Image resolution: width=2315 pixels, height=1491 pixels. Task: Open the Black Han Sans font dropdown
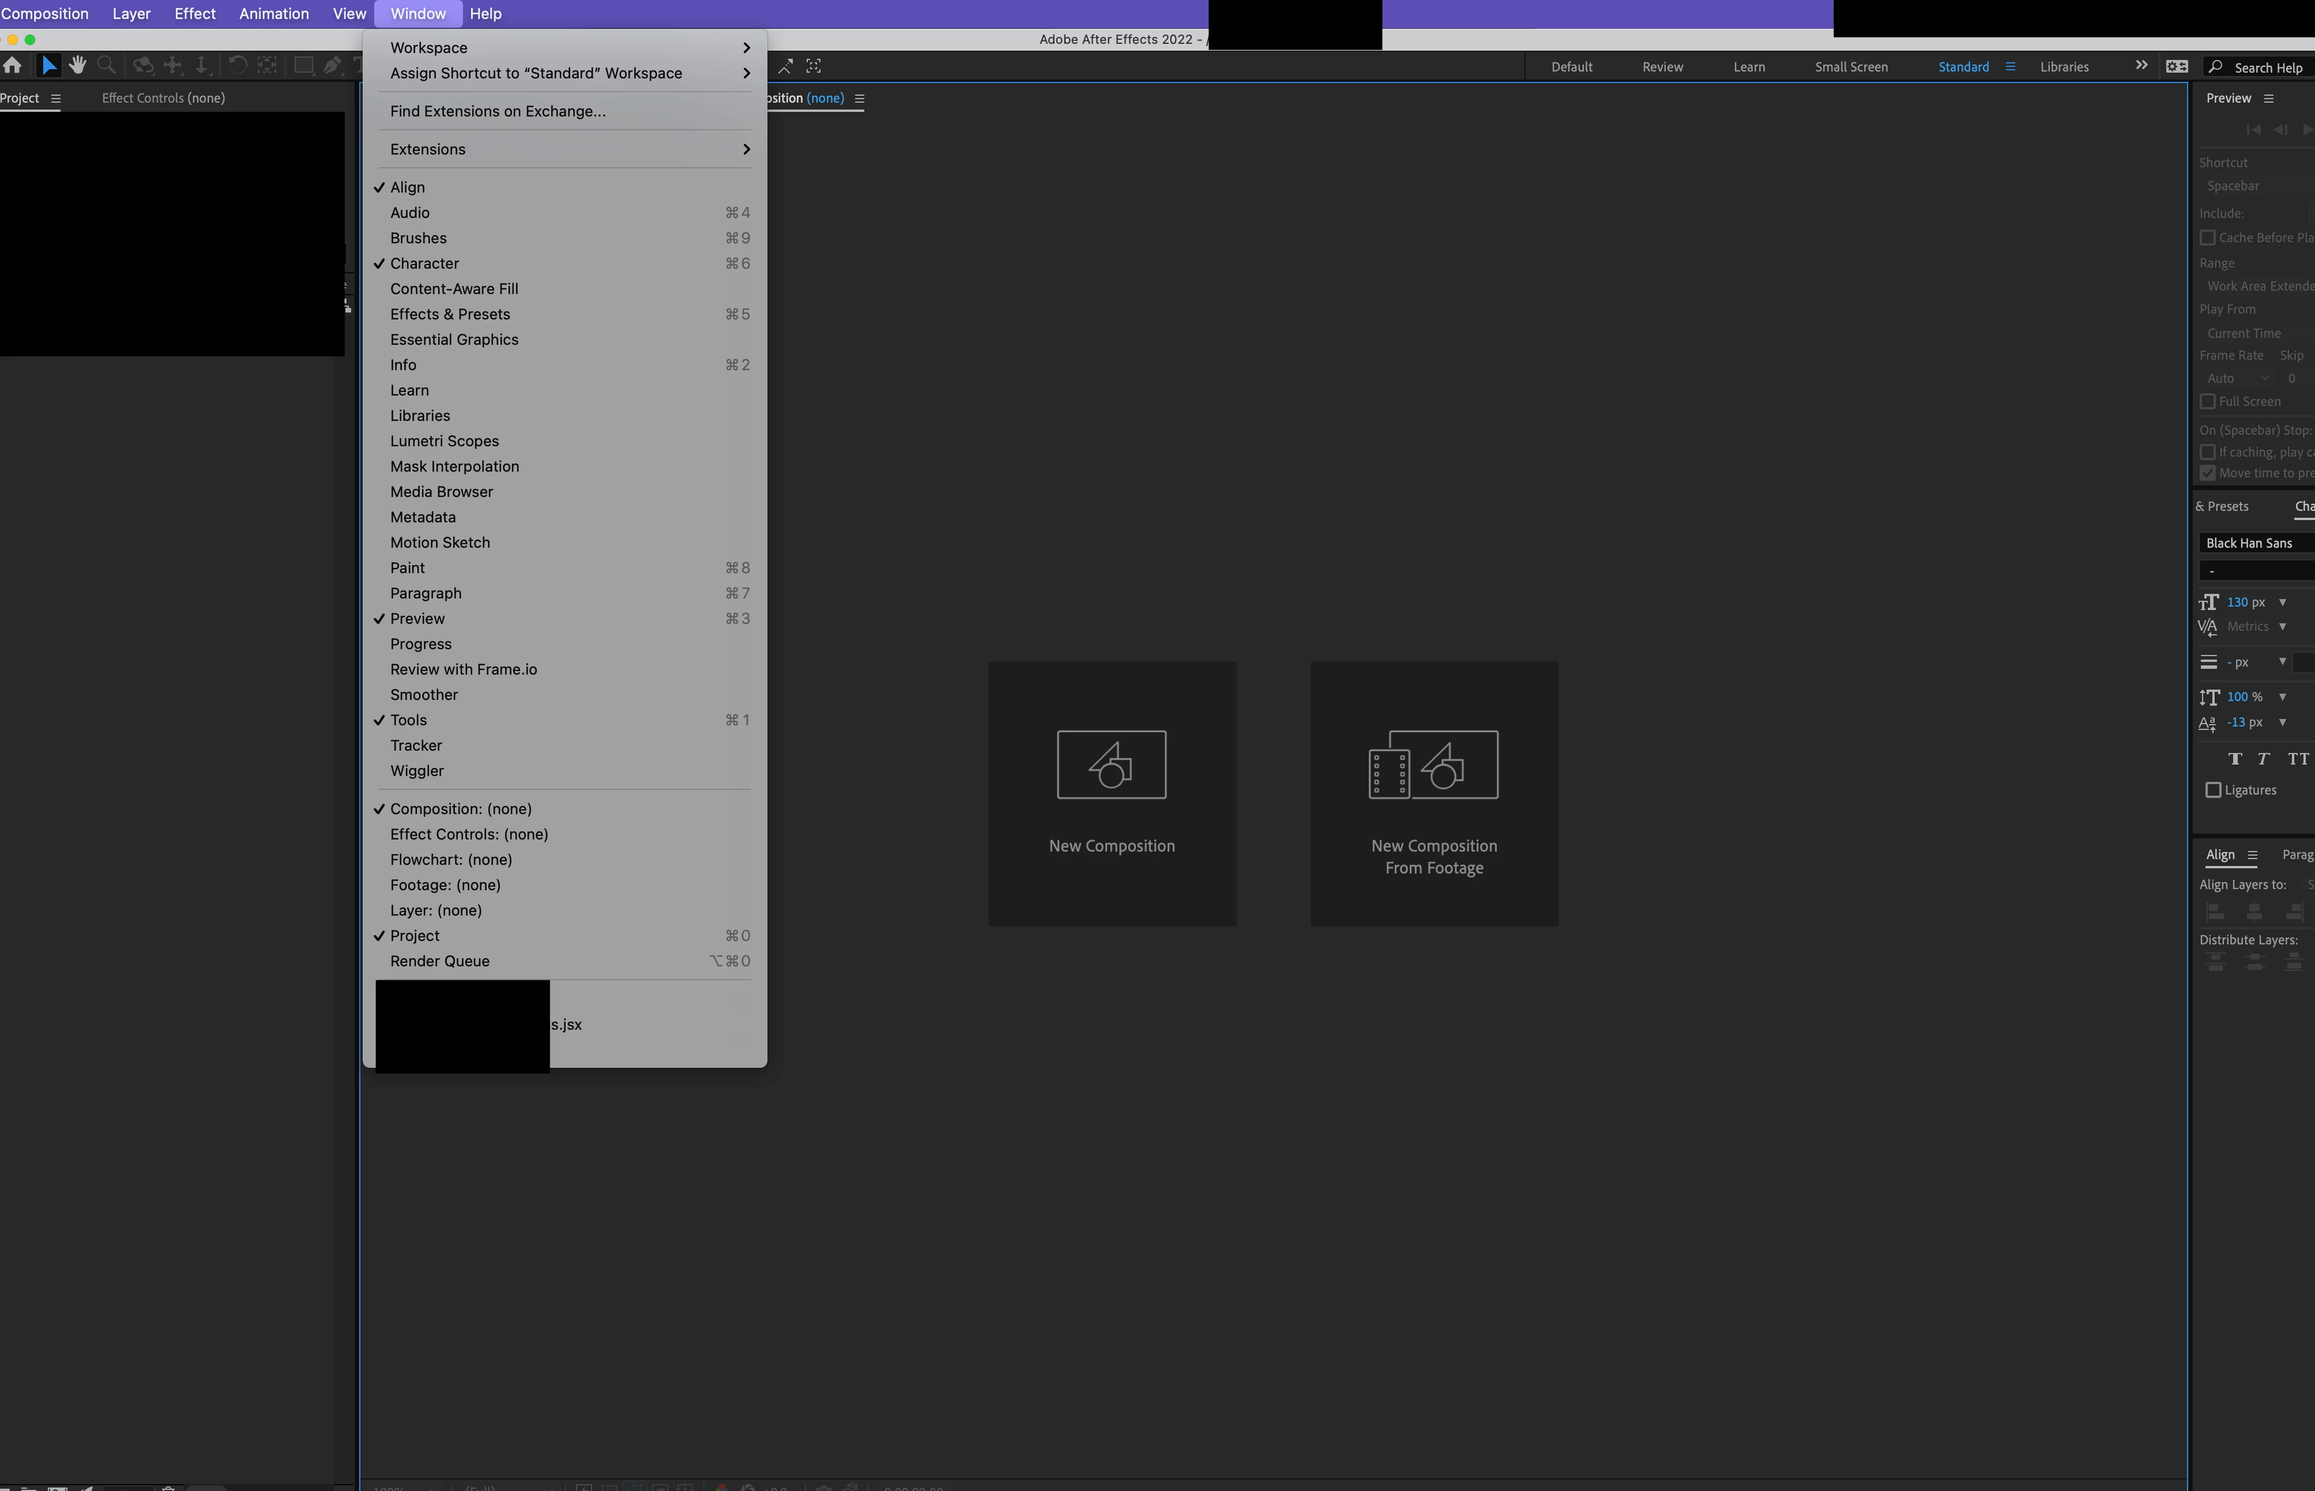pos(2256,543)
